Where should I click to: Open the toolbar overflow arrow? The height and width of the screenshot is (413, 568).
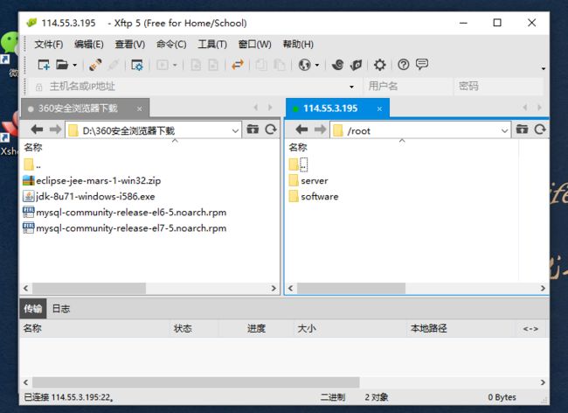[543, 68]
